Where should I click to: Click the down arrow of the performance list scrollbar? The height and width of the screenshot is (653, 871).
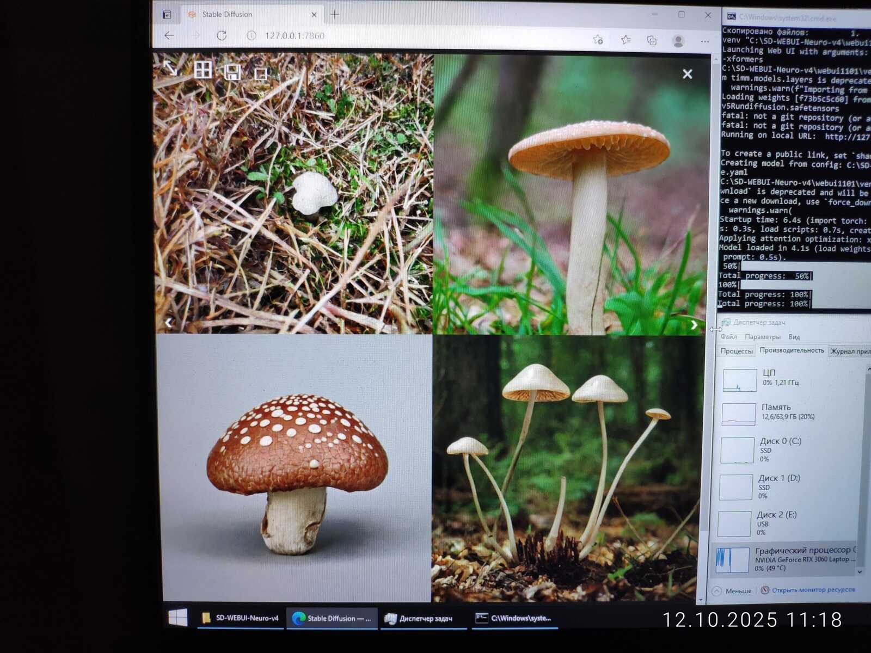click(x=860, y=572)
